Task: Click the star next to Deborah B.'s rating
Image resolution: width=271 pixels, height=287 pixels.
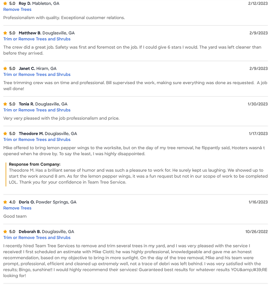Action: 5,232
